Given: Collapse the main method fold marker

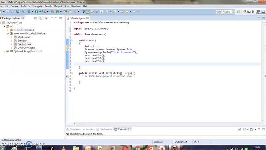Looking at the screenshot, I should click(x=72, y=73).
